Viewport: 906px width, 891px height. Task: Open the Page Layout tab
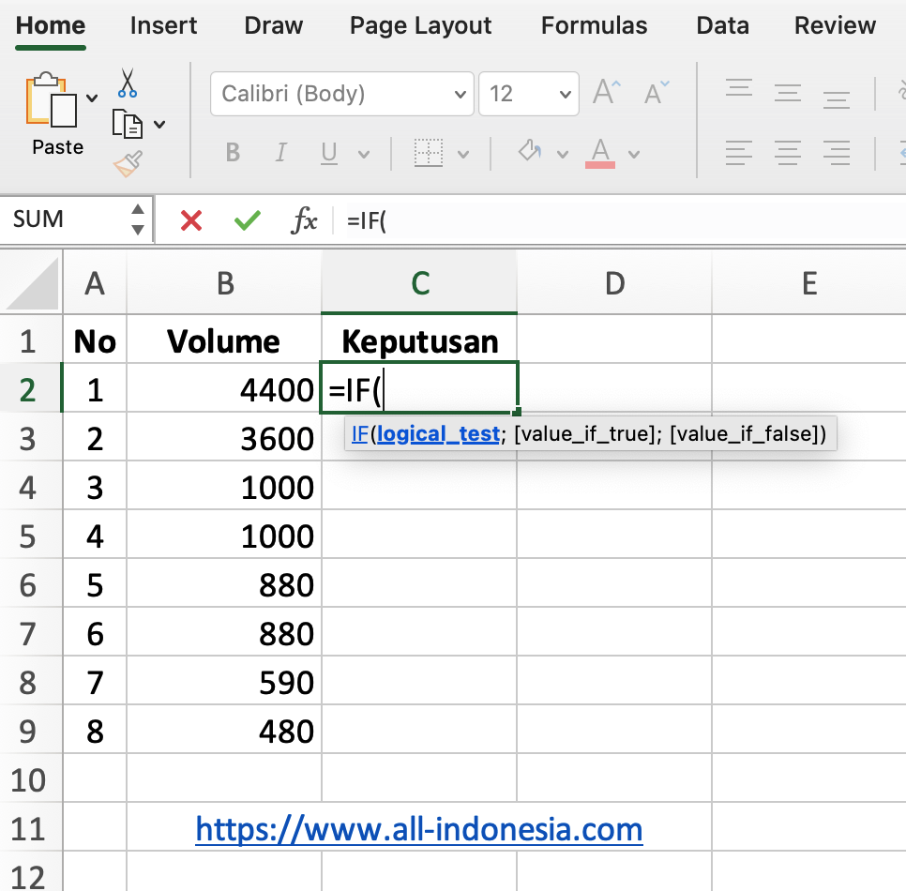420,25
